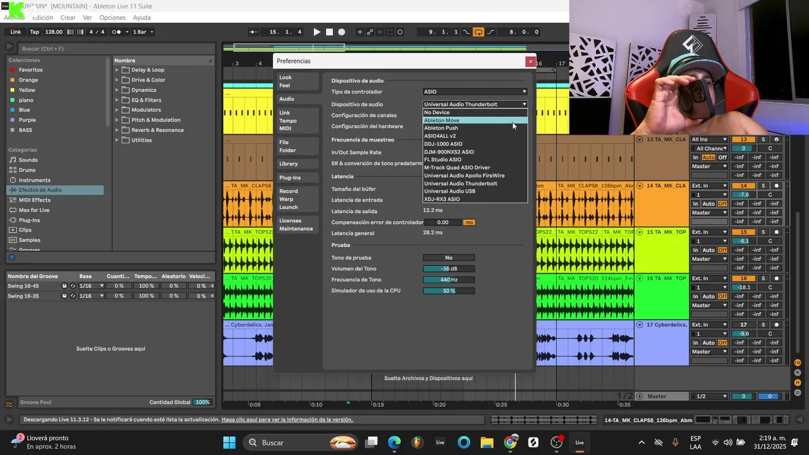Screen dimensions: 809x455
Task: Click the Simulador de uso CPU 50% slider
Action: point(449,291)
